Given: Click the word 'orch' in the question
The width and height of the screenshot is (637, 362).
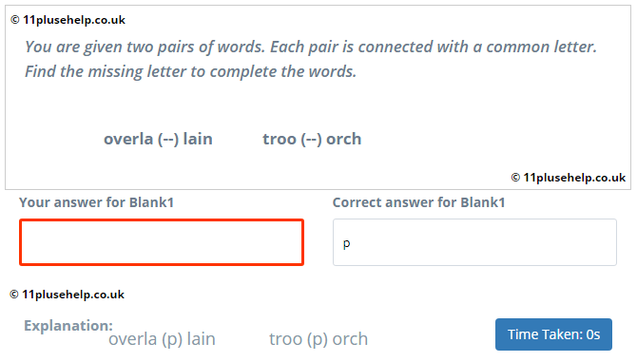Looking at the screenshot, I should click(x=343, y=139).
